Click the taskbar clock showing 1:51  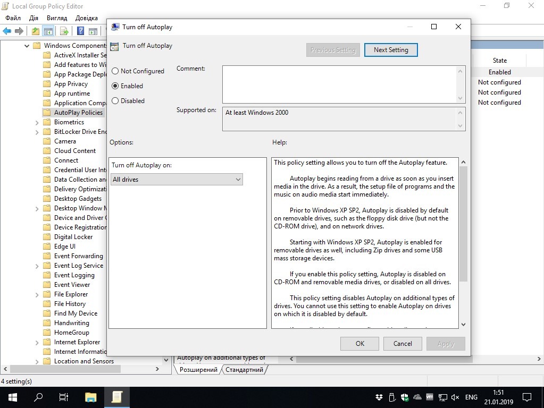pos(499,397)
